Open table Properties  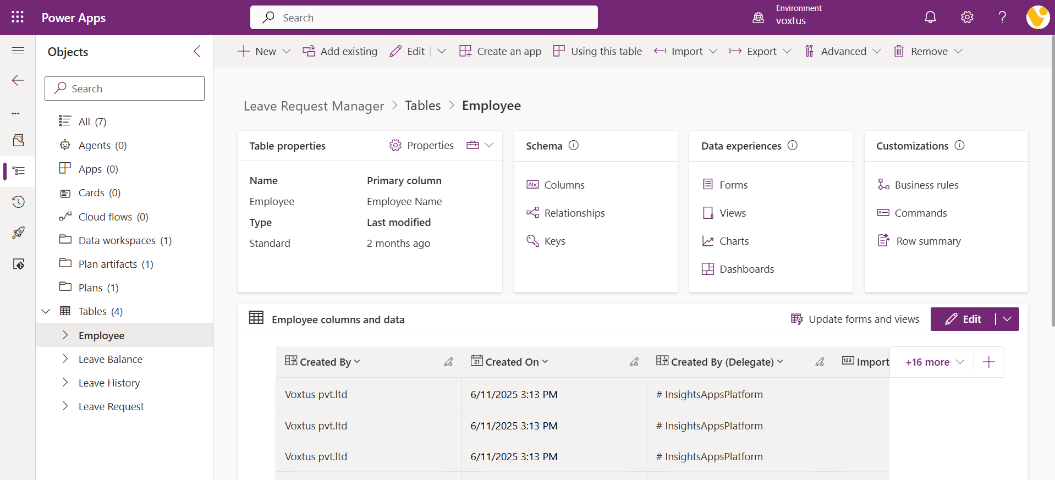click(x=421, y=145)
